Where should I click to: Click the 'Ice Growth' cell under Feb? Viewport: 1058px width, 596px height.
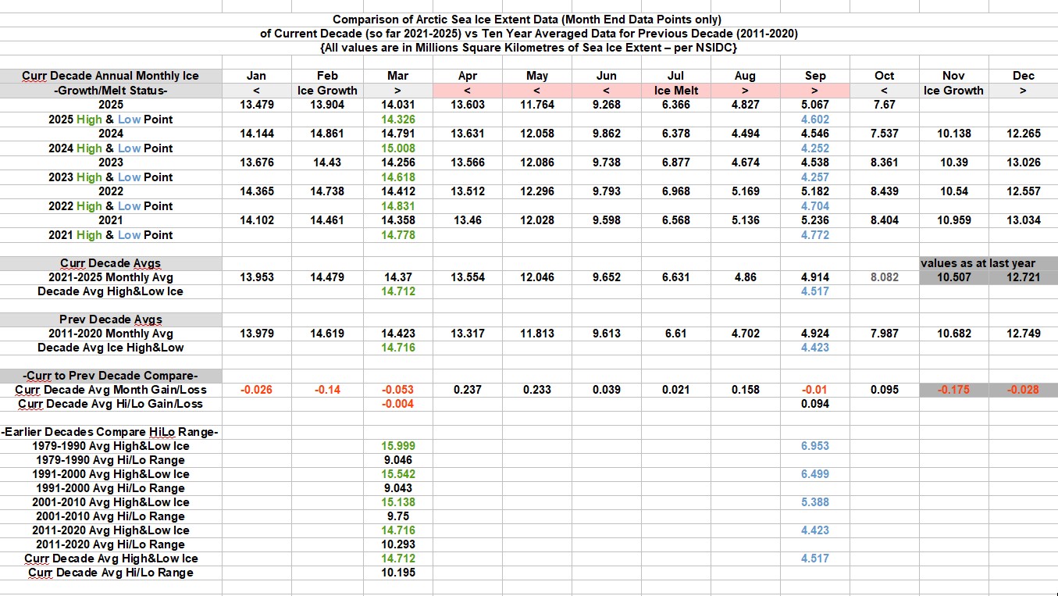327,91
